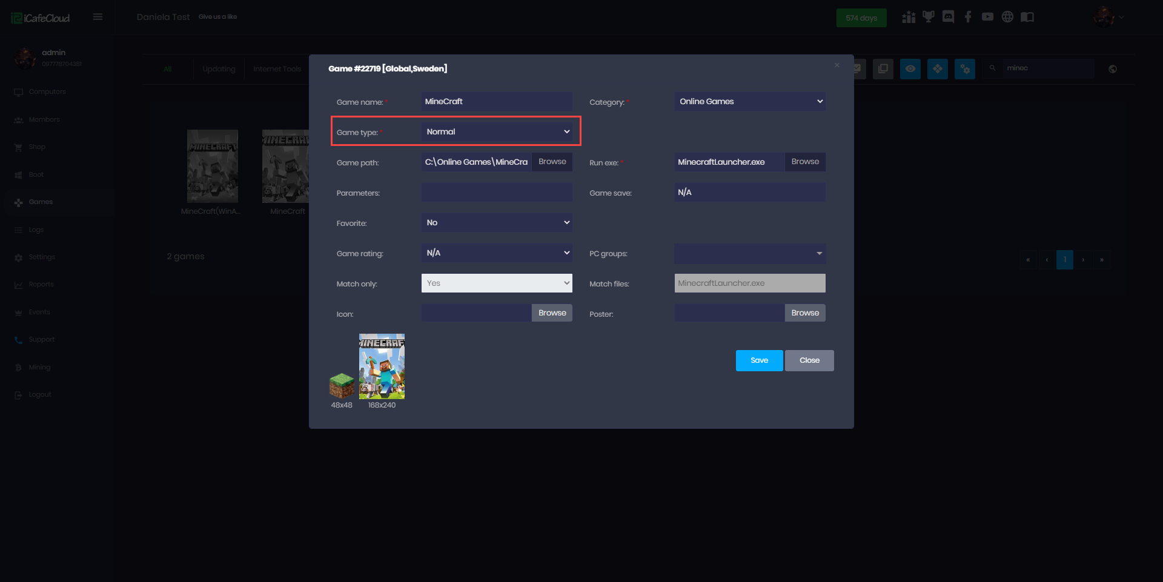Open the Facebook icon in the header

[x=968, y=17]
